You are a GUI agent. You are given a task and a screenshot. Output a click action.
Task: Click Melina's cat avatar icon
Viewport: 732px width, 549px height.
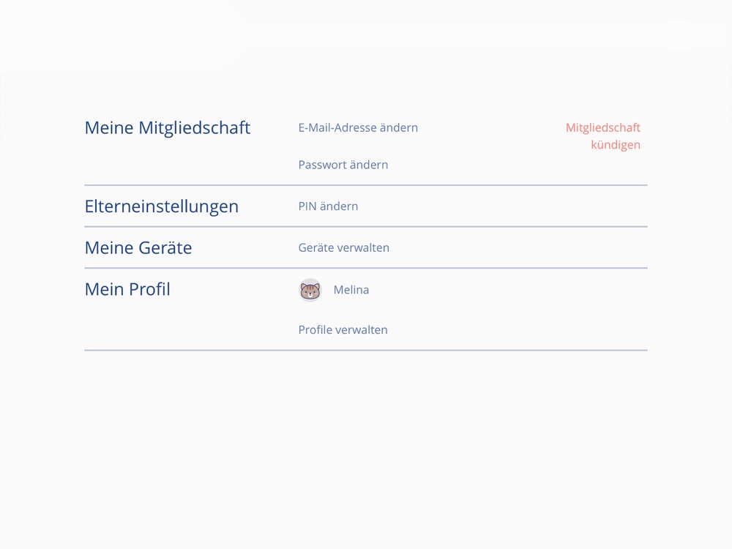(310, 291)
